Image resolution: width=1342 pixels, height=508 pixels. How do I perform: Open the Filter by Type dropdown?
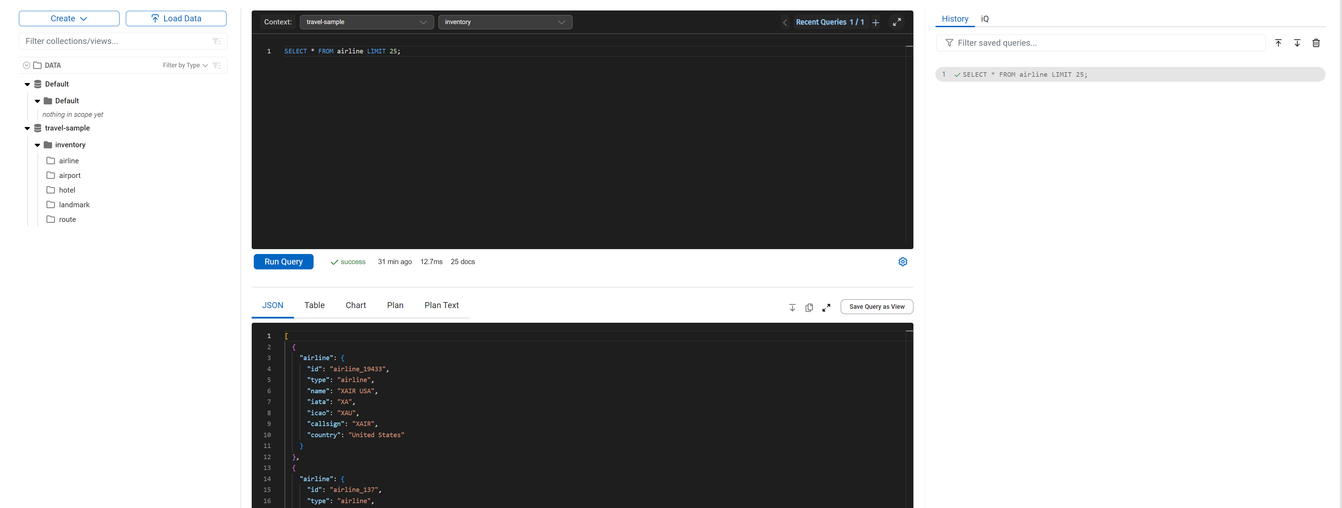(185, 65)
